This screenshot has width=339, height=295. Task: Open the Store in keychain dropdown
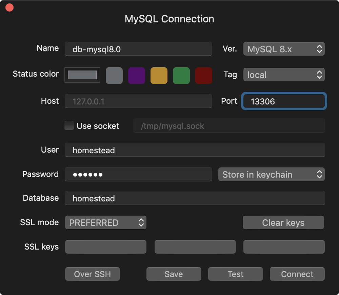(x=271, y=175)
